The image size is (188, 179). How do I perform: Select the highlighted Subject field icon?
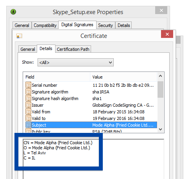(x=28, y=125)
